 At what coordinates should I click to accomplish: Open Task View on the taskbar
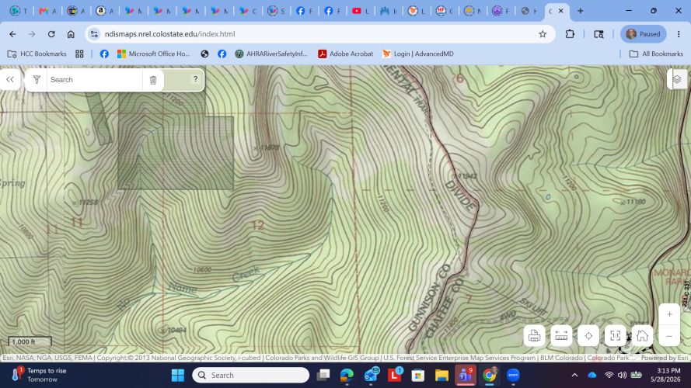323,376
